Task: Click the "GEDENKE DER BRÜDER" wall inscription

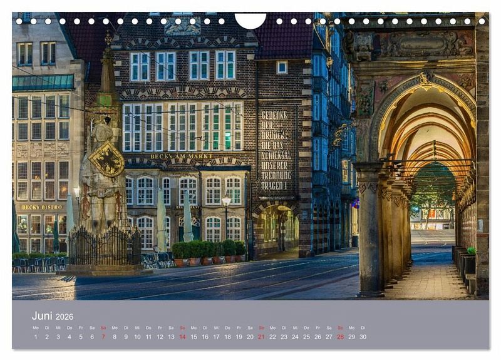Action: (x=276, y=150)
